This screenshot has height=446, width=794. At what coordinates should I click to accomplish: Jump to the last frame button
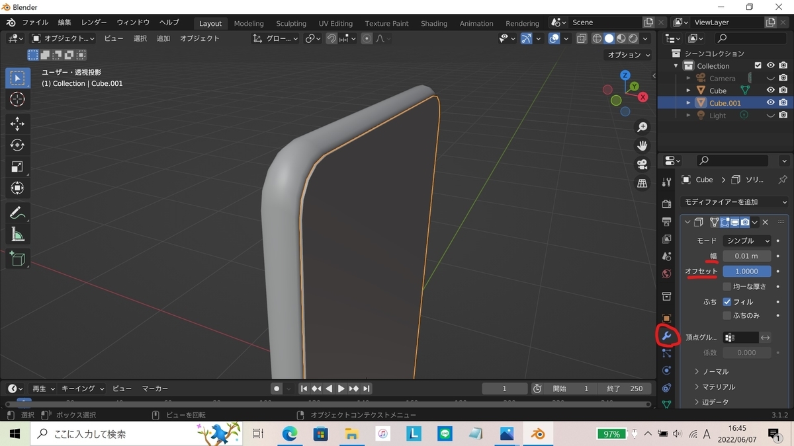click(x=367, y=389)
